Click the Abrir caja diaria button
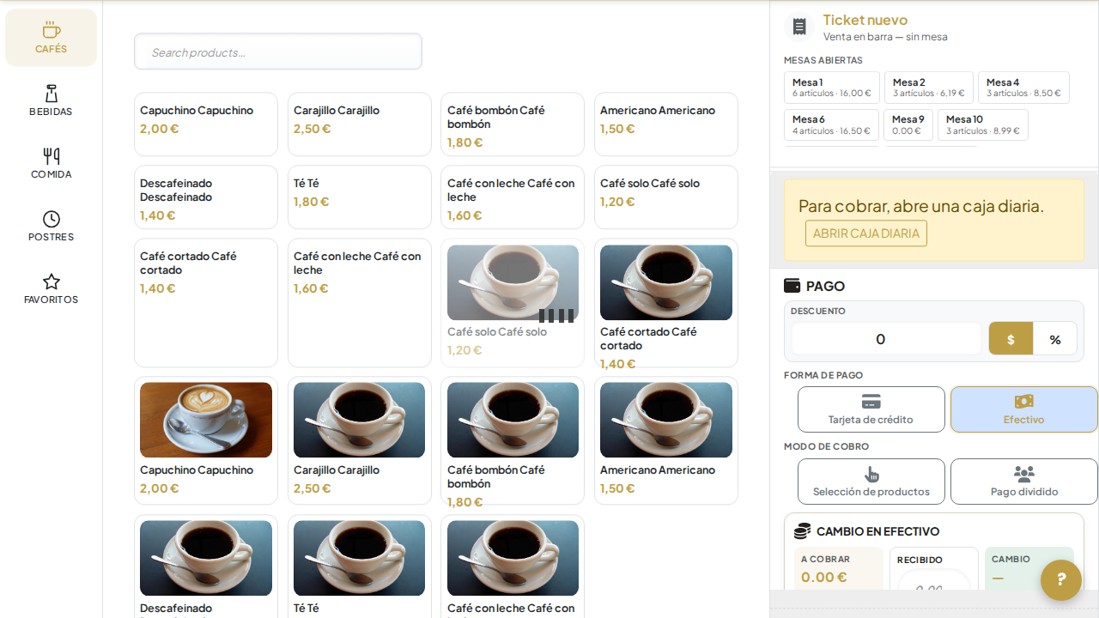Viewport: 1099px width, 618px height. point(866,233)
